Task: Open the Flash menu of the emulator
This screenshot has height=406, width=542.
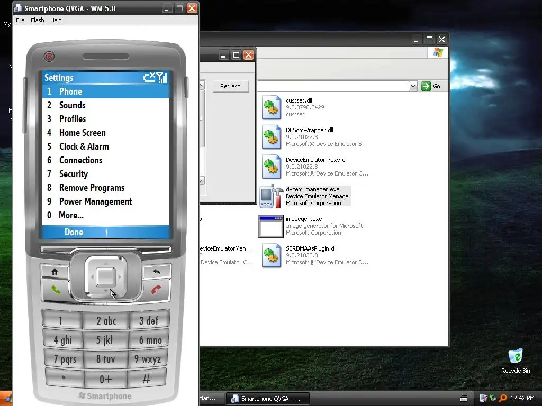Action: coord(38,20)
